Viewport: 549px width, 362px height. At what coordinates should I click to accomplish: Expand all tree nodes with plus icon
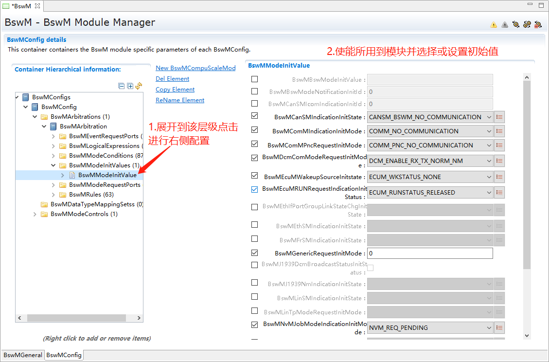(130, 86)
